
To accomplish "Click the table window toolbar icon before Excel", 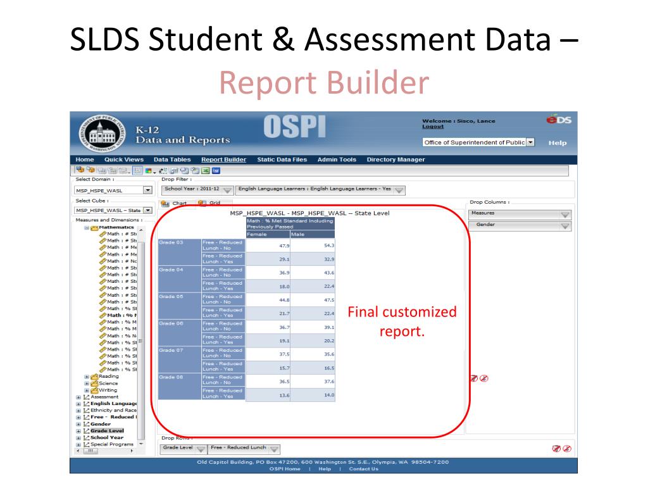I will tap(195, 171).
